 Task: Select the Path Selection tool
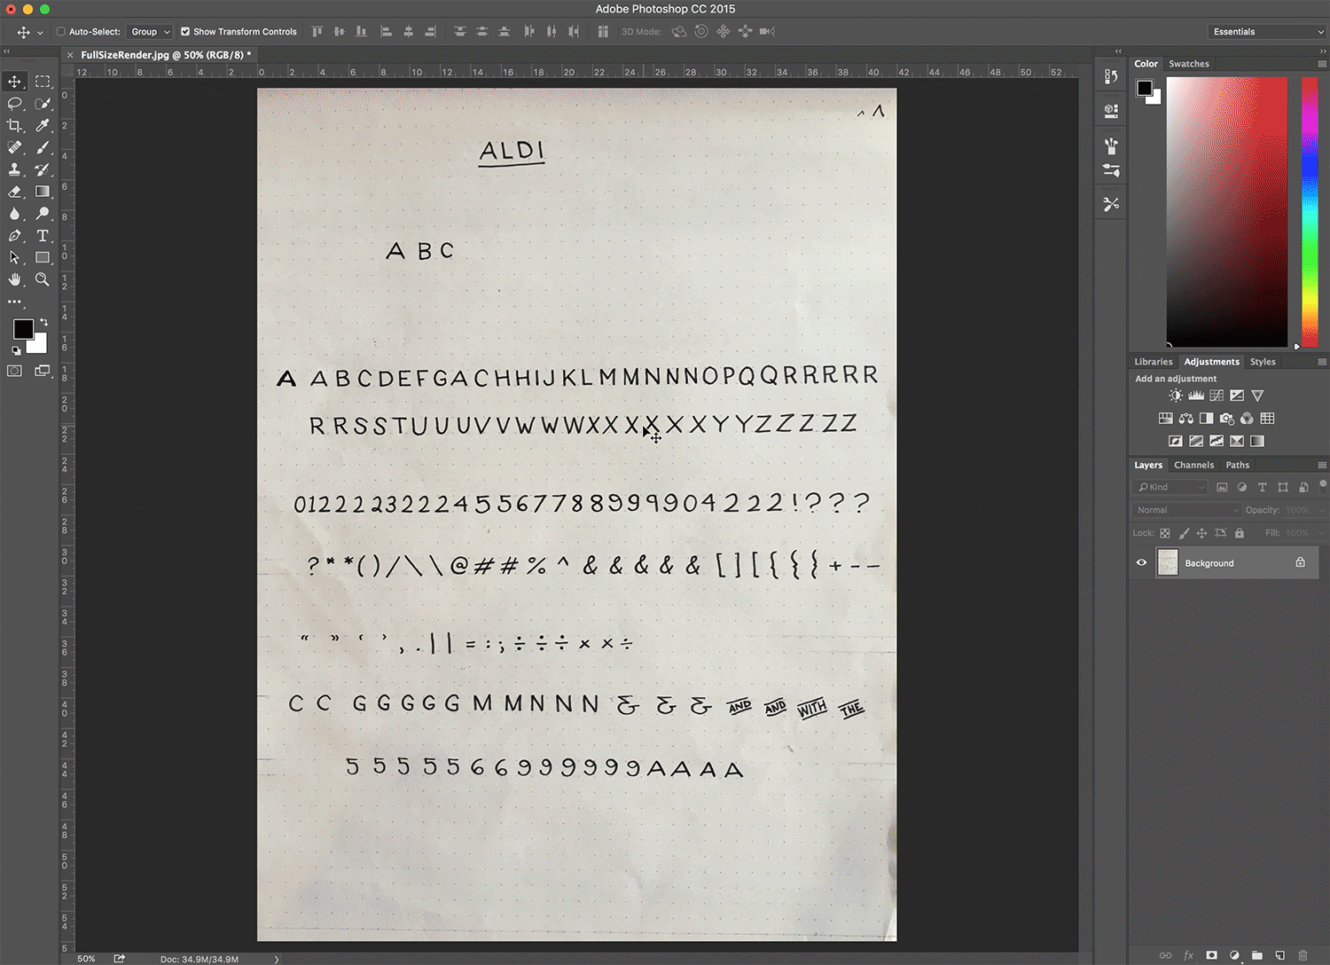tap(14, 257)
